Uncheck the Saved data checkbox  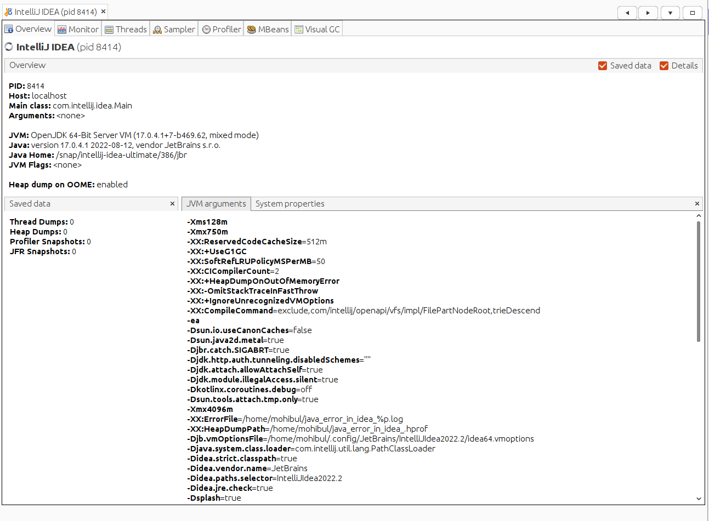click(x=603, y=66)
